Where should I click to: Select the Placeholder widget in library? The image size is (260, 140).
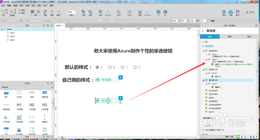[x=19, y=94]
